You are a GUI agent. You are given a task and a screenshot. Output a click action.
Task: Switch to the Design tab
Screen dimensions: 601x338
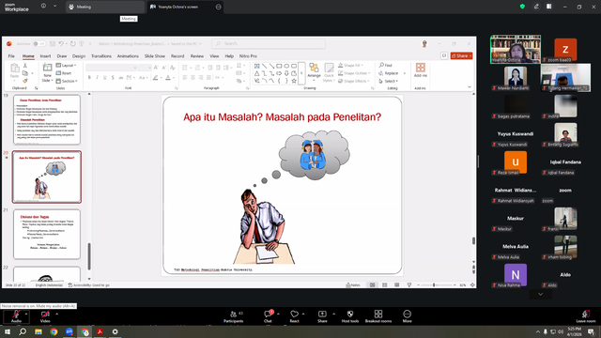coord(79,56)
